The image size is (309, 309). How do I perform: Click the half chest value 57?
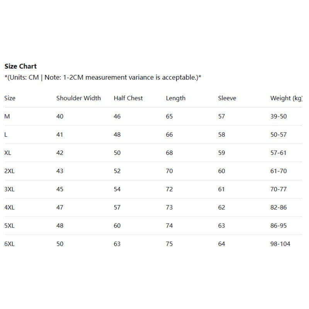point(117,207)
